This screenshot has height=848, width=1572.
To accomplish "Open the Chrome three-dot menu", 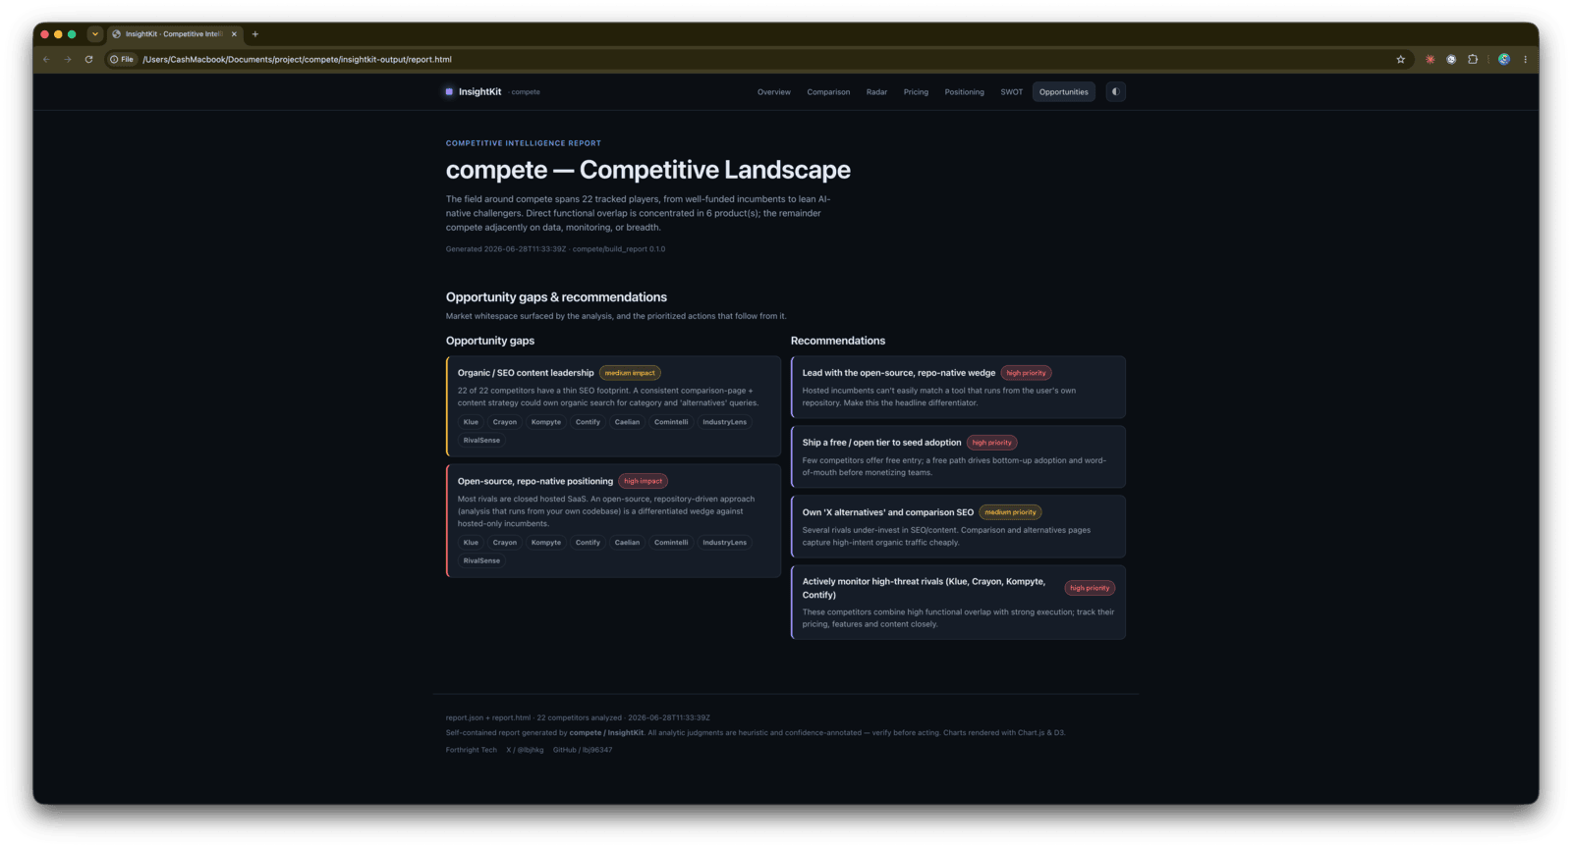I will point(1525,59).
